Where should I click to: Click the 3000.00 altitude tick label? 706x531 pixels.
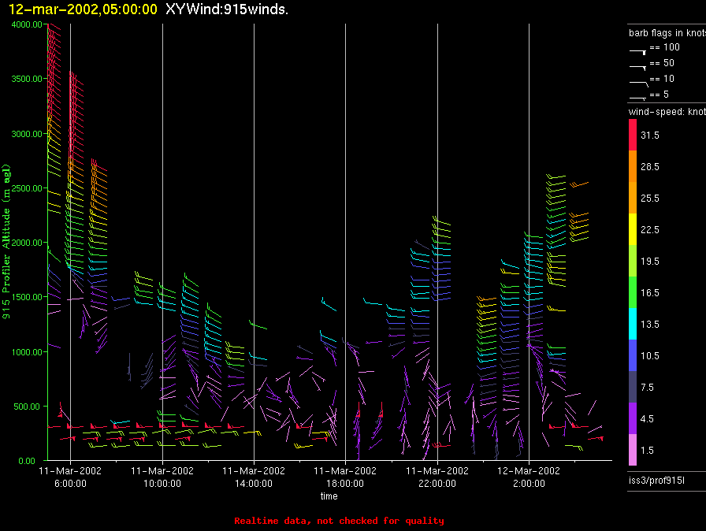pyautogui.click(x=27, y=134)
